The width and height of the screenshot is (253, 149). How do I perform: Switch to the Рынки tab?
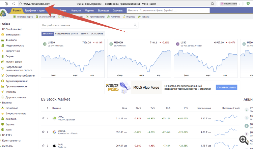(x=17, y=10)
